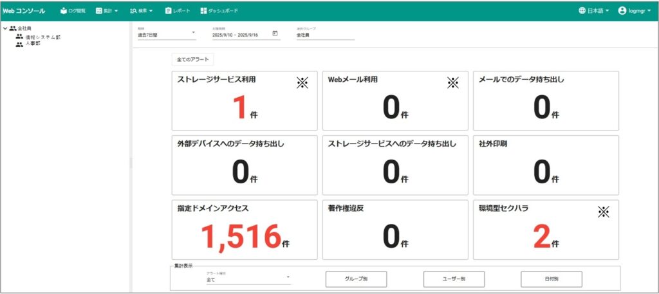The height and width of the screenshot is (294, 659).
Task: Open the アラート種別 dropdown showing 全て
Action: pyautogui.click(x=248, y=280)
